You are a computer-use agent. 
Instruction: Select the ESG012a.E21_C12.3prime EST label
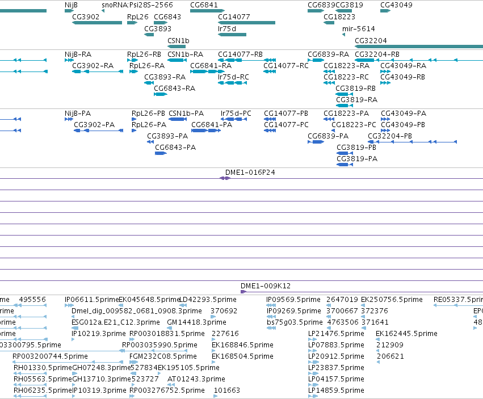click(x=116, y=322)
